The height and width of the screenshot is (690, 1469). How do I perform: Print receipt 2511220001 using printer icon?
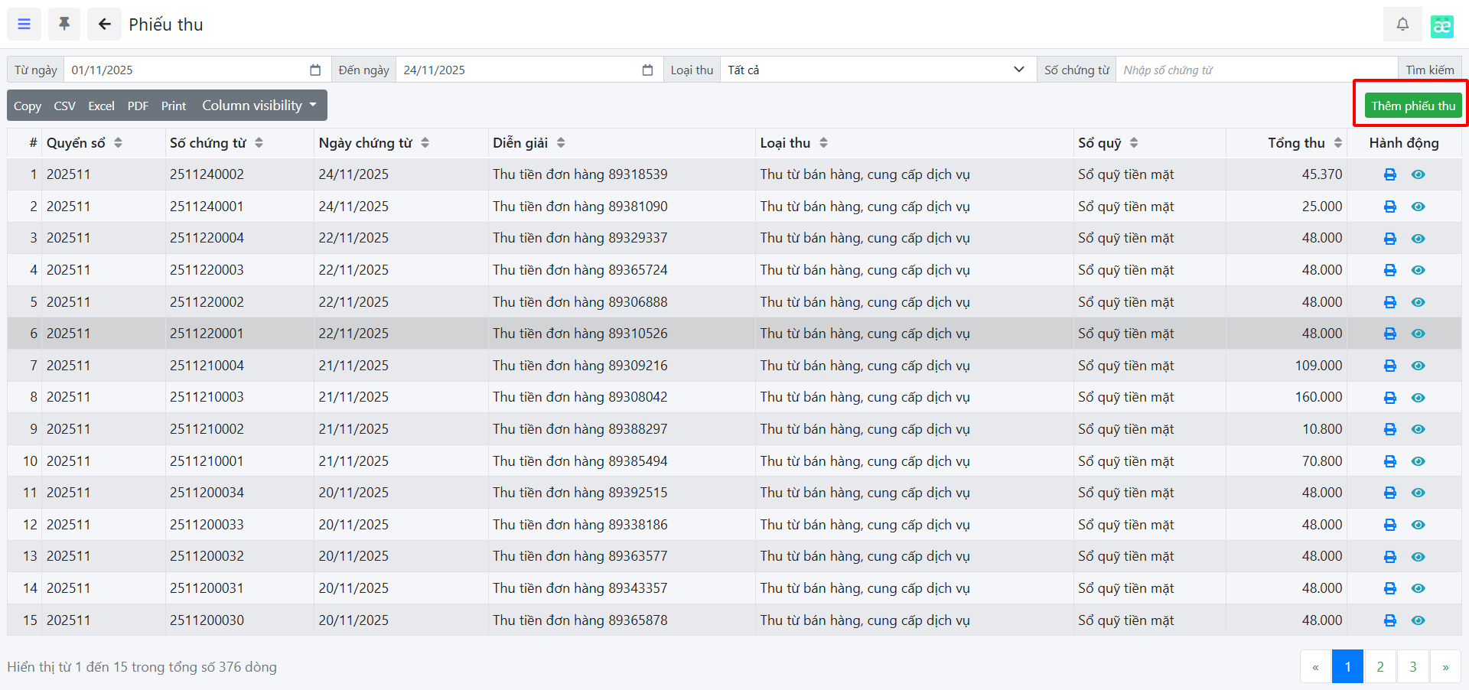(x=1389, y=334)
